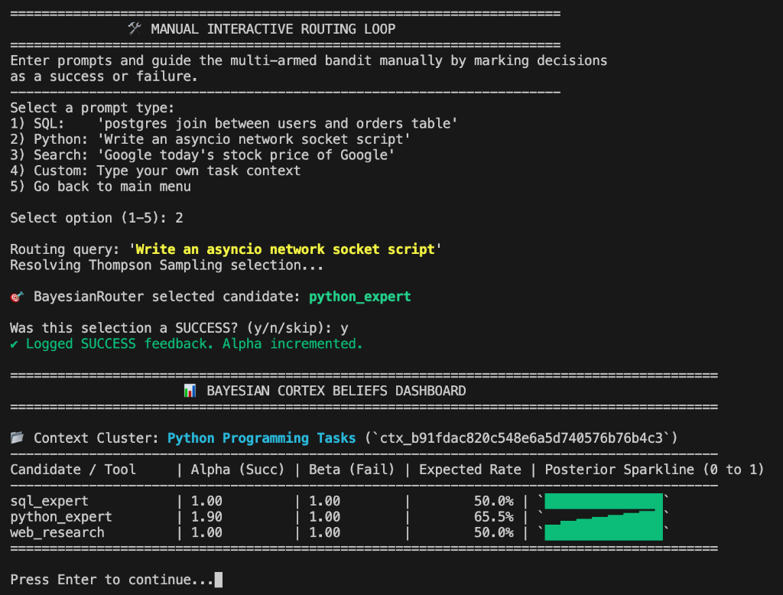Click the 'python_expert' table row name
The image size is (783, 595).
pyautogui.click(x=61, y=517)
